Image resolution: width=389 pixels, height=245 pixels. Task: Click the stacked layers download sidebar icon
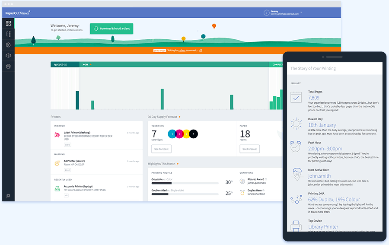pos(8,56)
